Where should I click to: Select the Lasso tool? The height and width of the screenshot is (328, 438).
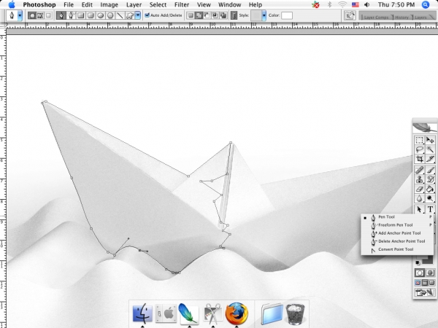419,149
